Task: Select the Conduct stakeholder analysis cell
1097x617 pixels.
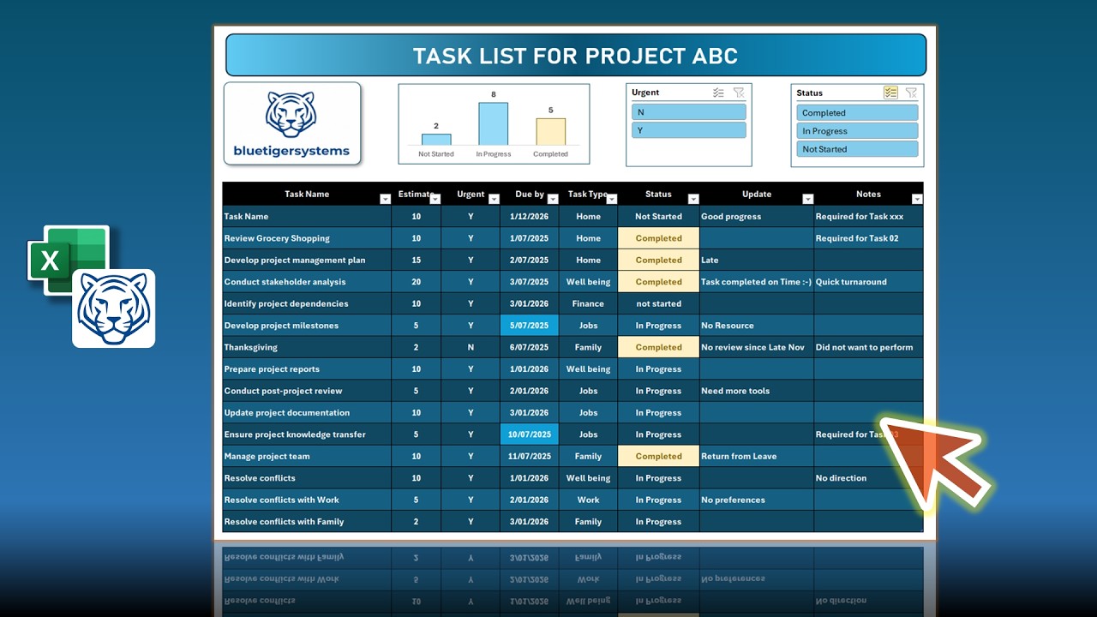Action: (307, 282)
